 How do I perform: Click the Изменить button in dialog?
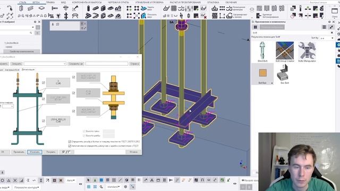pyautogui.click(x=35, y=152)
